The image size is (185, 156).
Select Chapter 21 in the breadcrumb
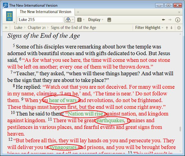click(x=37, y=28)
